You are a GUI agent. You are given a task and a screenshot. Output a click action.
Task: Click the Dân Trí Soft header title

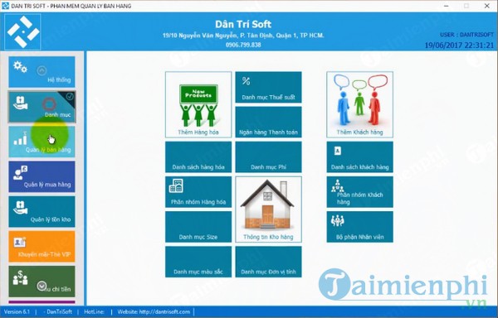[x=243, y=24]
